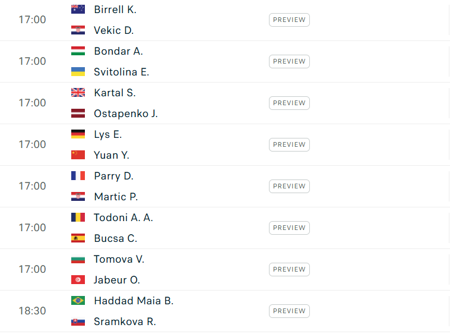Image resolution: width=450 pixels, height=334 pixels.
Task: Click the Ukrainian flag beside Svitolina E.
Action: click(78, 72)
